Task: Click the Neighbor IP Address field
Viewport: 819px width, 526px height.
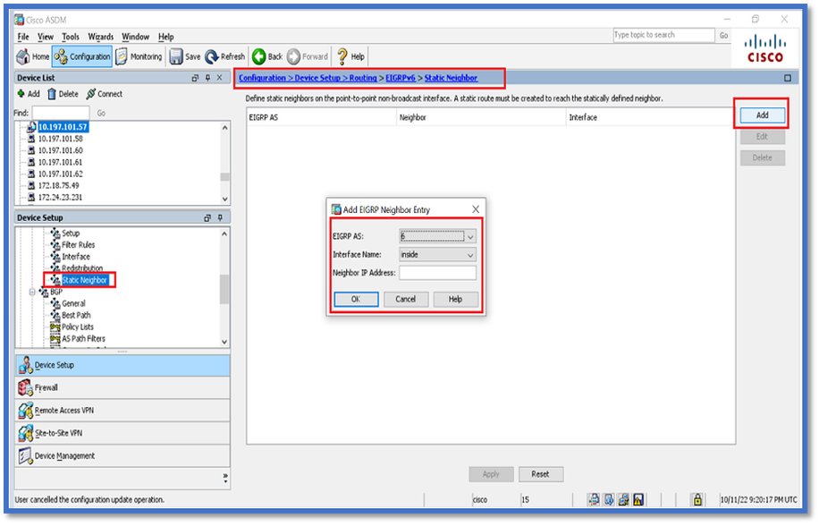Action: [x=438, y=273]
